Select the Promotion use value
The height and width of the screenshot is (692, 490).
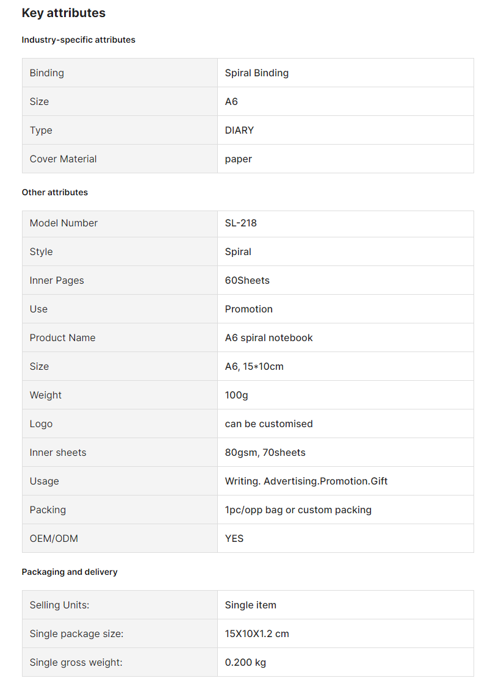click(248, 309)
